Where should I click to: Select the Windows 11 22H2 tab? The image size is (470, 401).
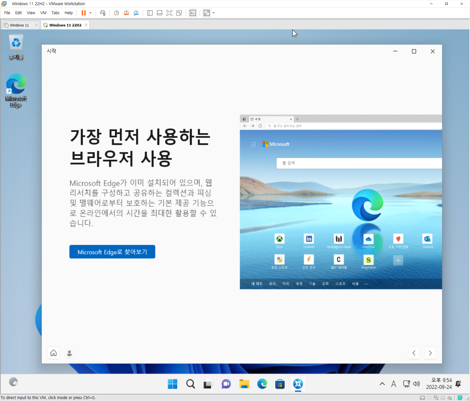click(65, 25)
